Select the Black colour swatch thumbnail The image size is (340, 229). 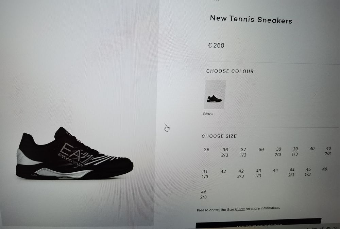click(x=215, y=95)
